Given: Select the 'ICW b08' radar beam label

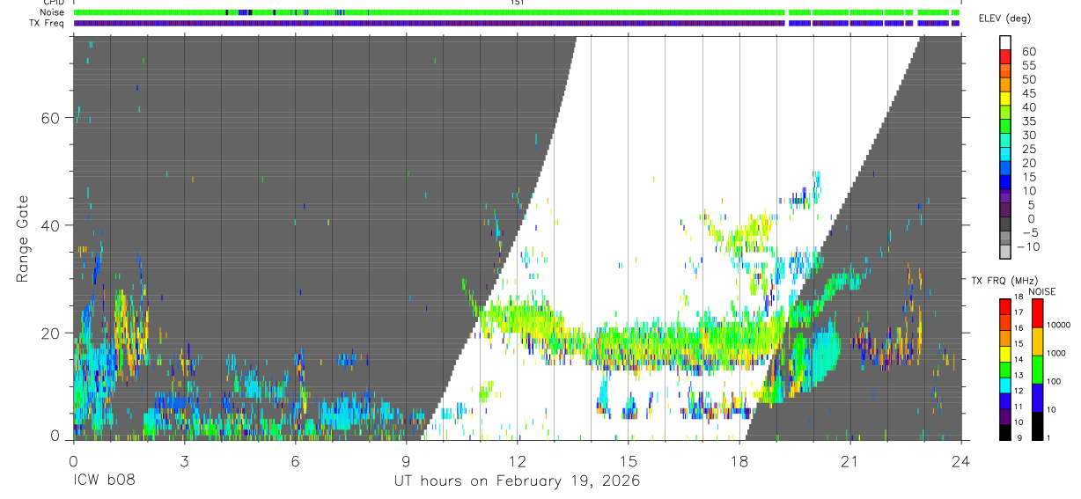Looking at the screenshot, I should coord(106,481).
